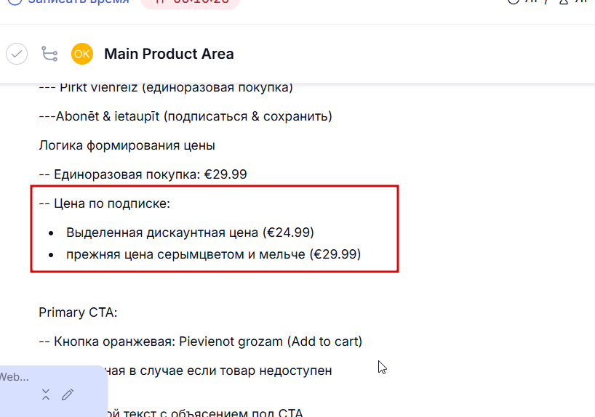Screen dimensions: 595x417
Task: Click the Единоразовая покупка: €29.99 line
Action: (x=143, y=174)
